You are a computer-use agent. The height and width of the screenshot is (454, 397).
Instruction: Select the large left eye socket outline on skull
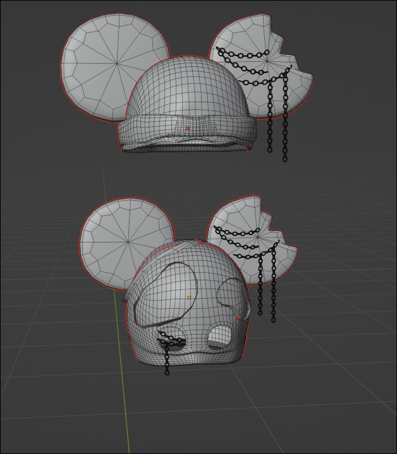tap(166, 294)
